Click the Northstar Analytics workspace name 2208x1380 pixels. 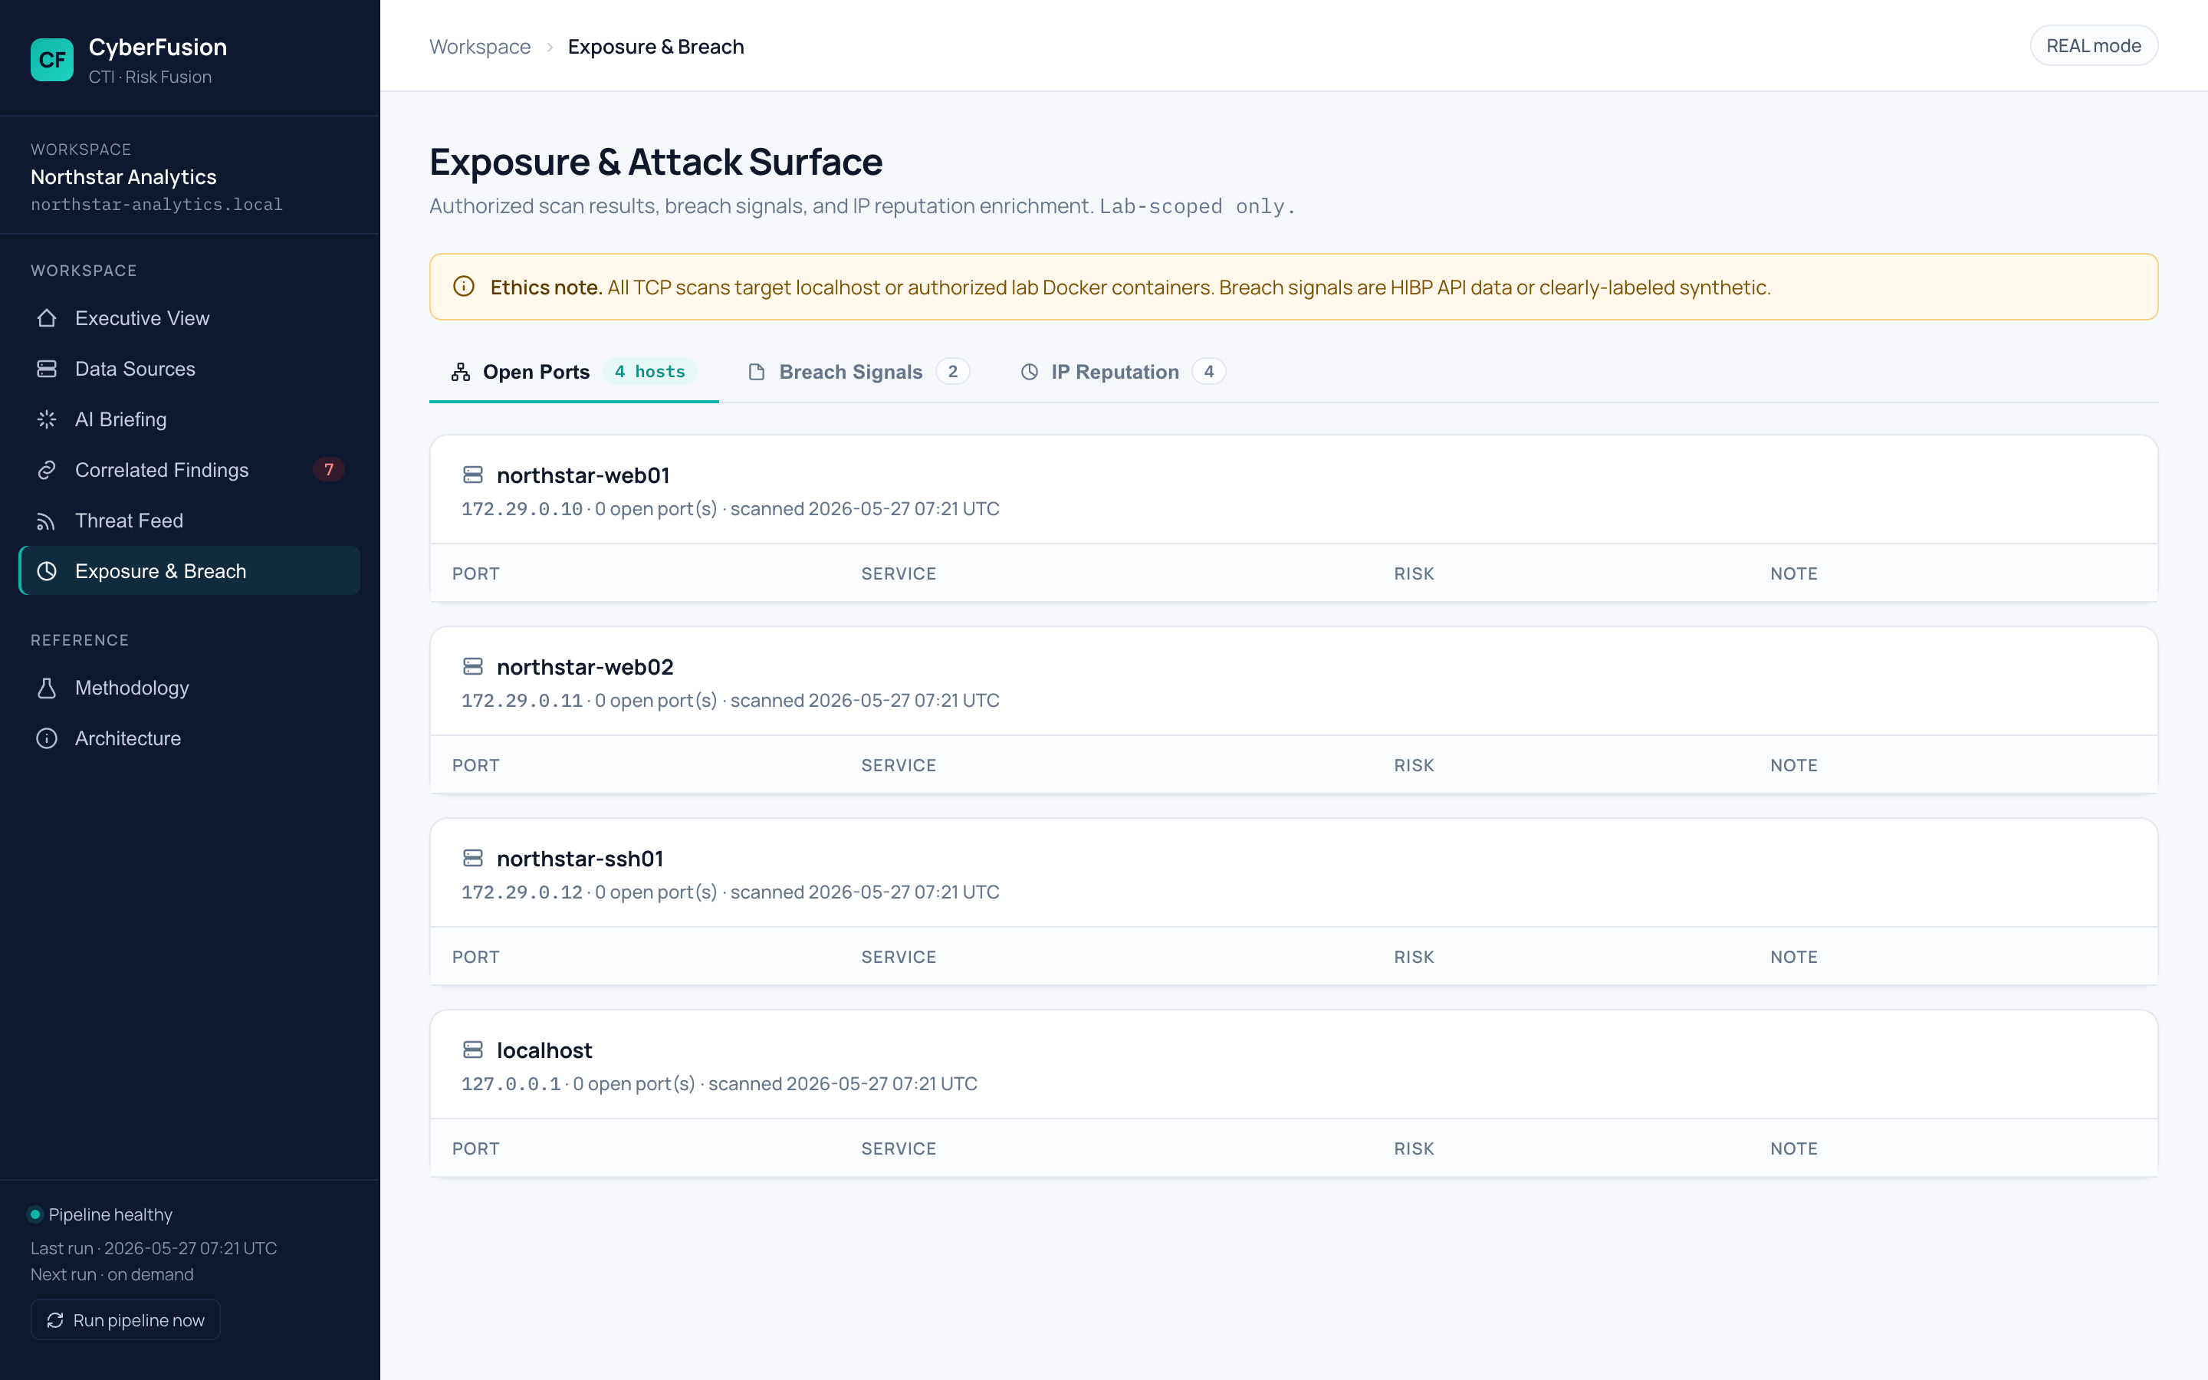[123, 177]
